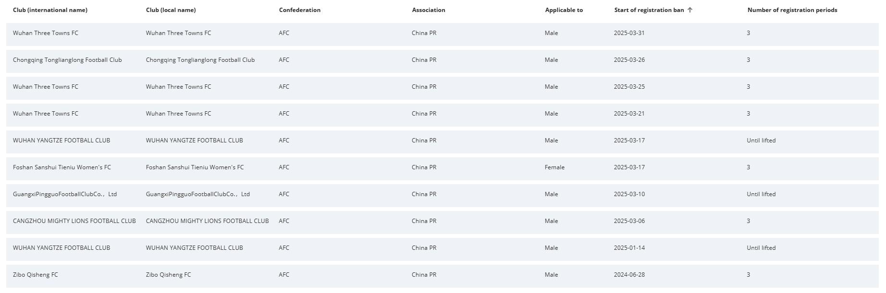
Task: Click the 2025-01-14 WUHAN YANGTZE ban date
Action: [629, 248]
